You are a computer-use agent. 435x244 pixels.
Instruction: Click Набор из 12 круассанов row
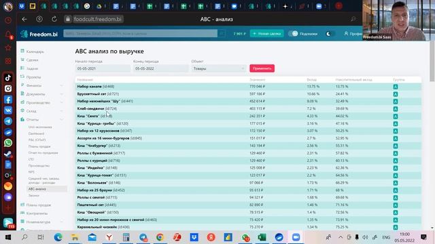[248, 131]
